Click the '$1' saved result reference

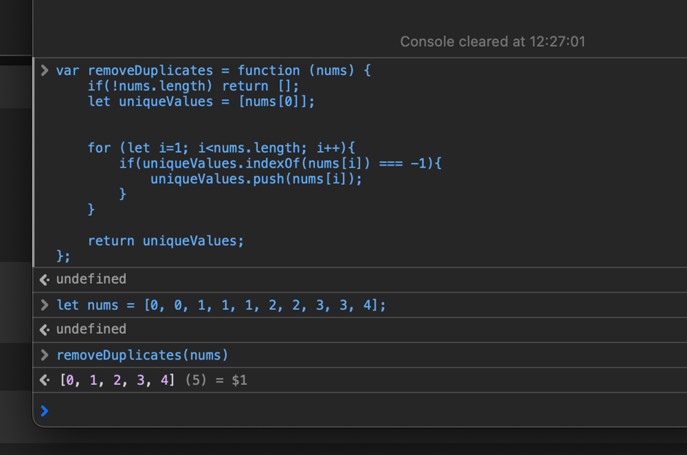click(239, 380)
